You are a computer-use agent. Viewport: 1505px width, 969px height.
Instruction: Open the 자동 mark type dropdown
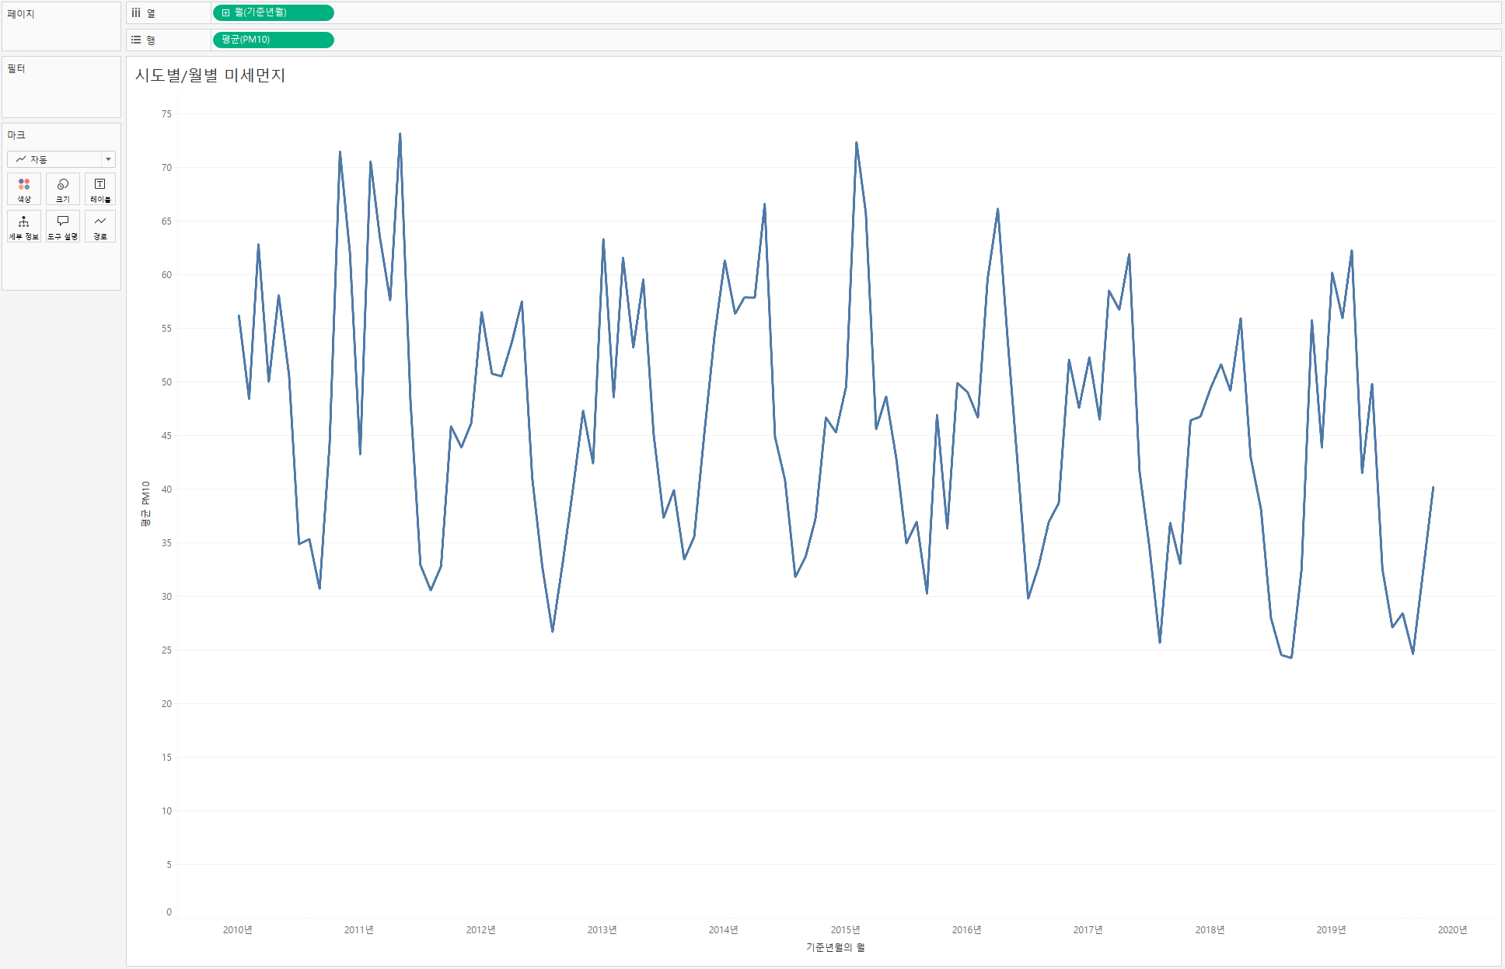point(54,159)
